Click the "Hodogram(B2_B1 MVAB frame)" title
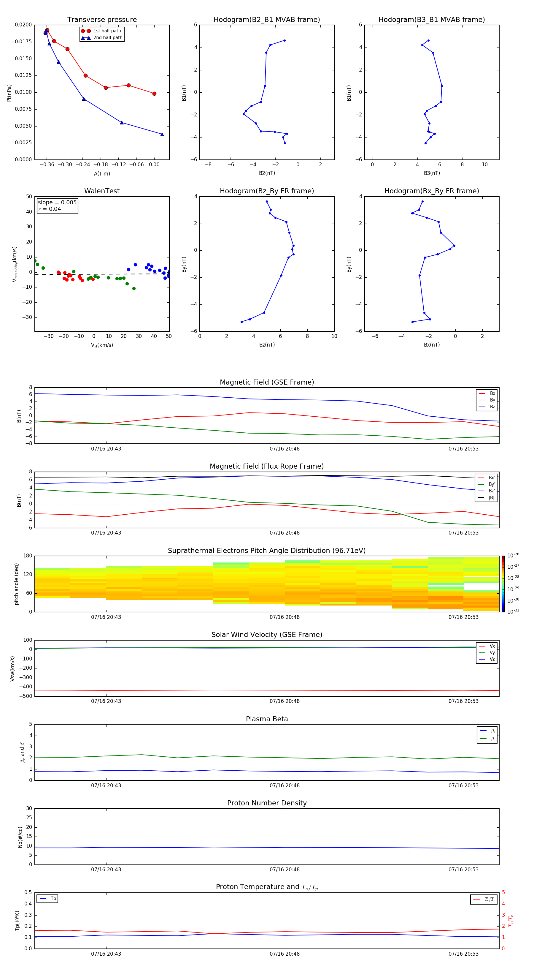 pos(267,20)
